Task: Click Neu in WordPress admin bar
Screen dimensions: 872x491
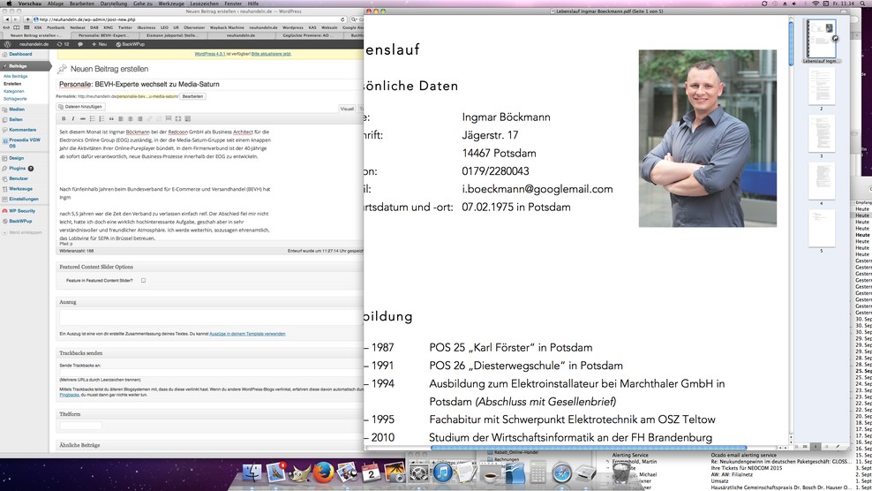Action: pos(100,44)
